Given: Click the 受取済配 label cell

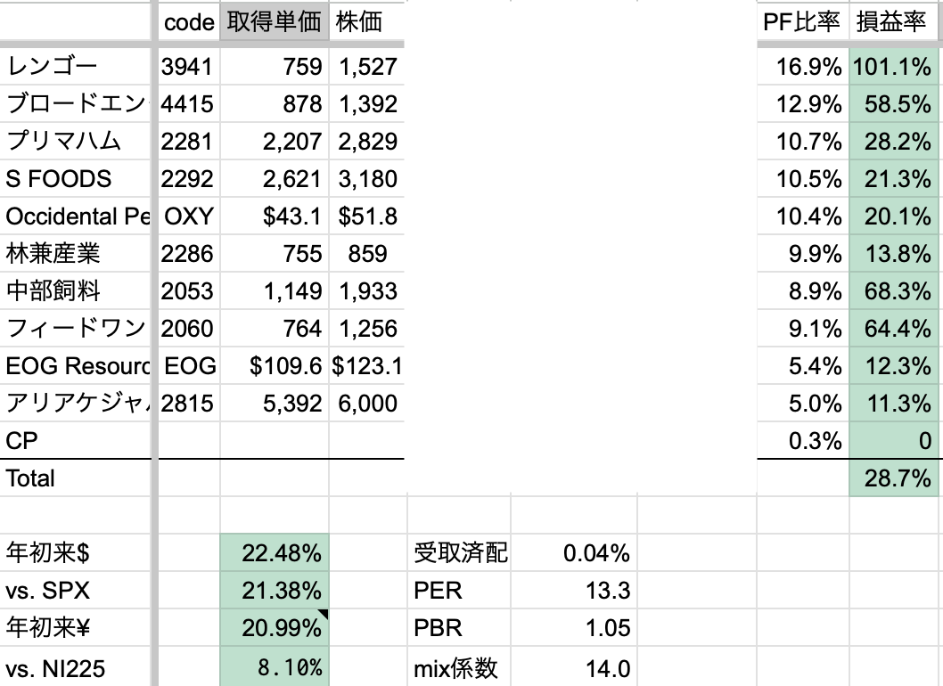Looking at the screenshot, I should (460, 552).
